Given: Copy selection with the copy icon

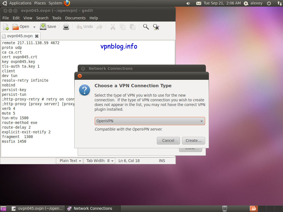Looking at the screenshot, I should coord(123,27).
